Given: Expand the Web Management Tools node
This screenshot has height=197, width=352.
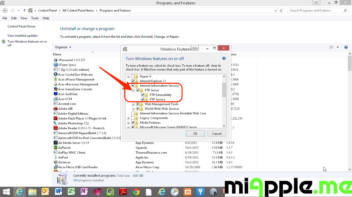Looking at the screenshot, I should (x=133, y=104).
